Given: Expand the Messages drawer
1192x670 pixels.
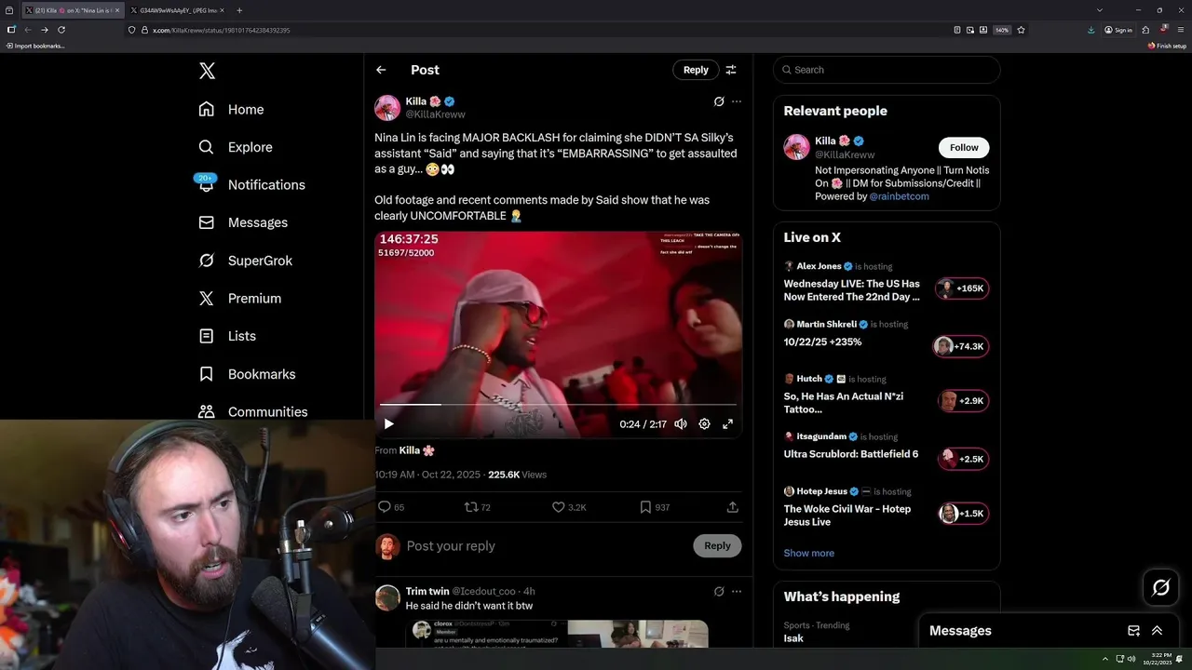Looking at the screenshot, I should (1157, 631).
